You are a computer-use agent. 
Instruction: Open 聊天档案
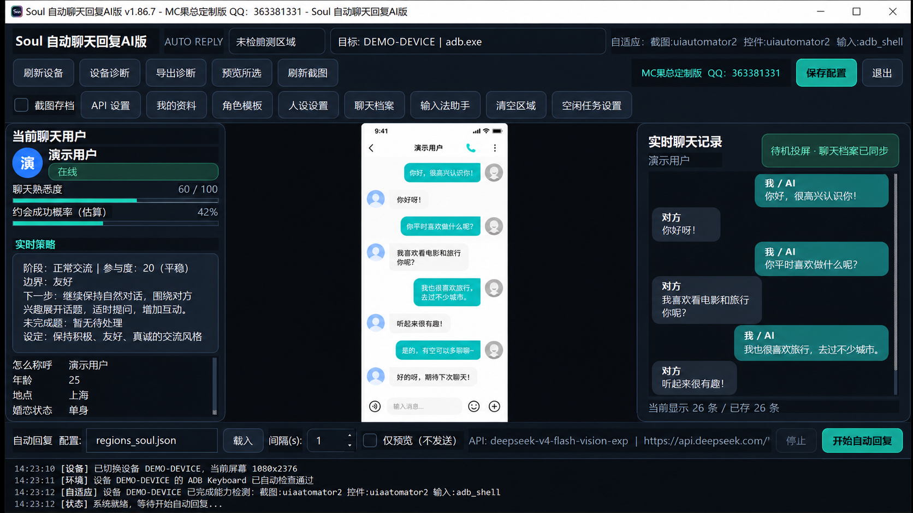point(375,105)
